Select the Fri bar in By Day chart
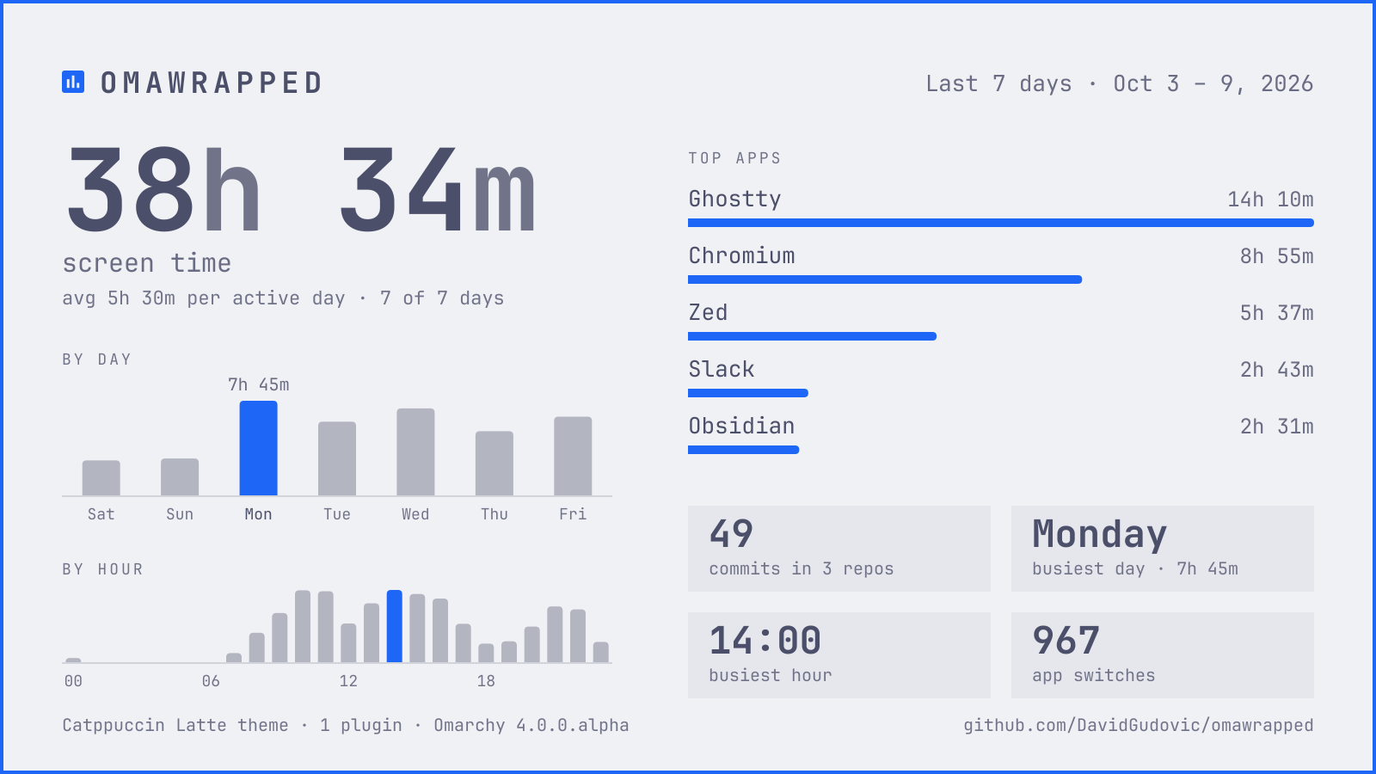Image resolution: width=1376 pixels, height=774 pixels. [x=573, y=457]
